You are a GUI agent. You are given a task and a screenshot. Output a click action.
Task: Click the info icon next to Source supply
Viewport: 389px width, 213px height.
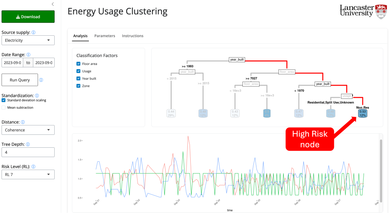point(34,33)
